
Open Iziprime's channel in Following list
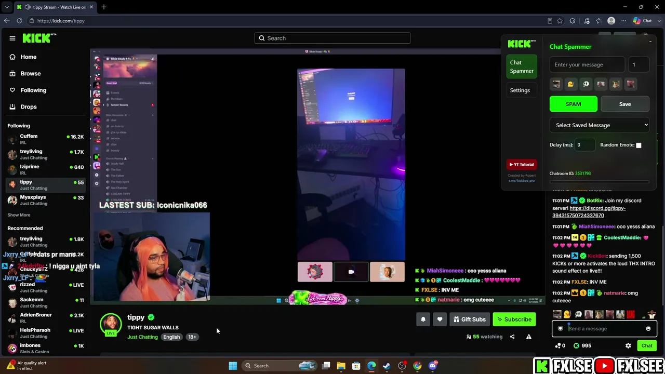tap(45, 170)
